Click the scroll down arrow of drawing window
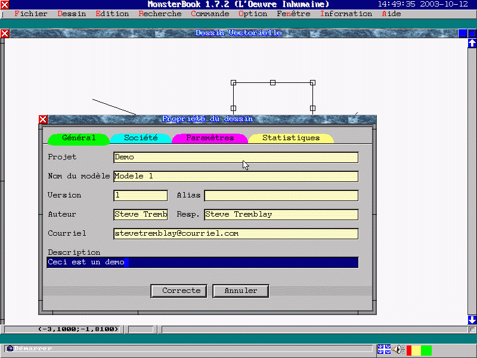The image size is (477, 358). point(472,320)
